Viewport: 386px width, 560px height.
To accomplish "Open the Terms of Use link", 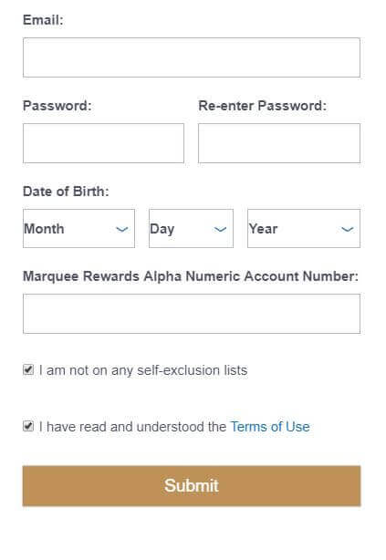I will tap(270, 427).
